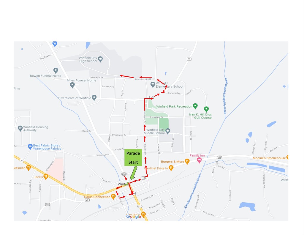304x235 pixels.
Task: Select the Cardinal Drive In restaurant pin
Action: click(x=171, y=168)
